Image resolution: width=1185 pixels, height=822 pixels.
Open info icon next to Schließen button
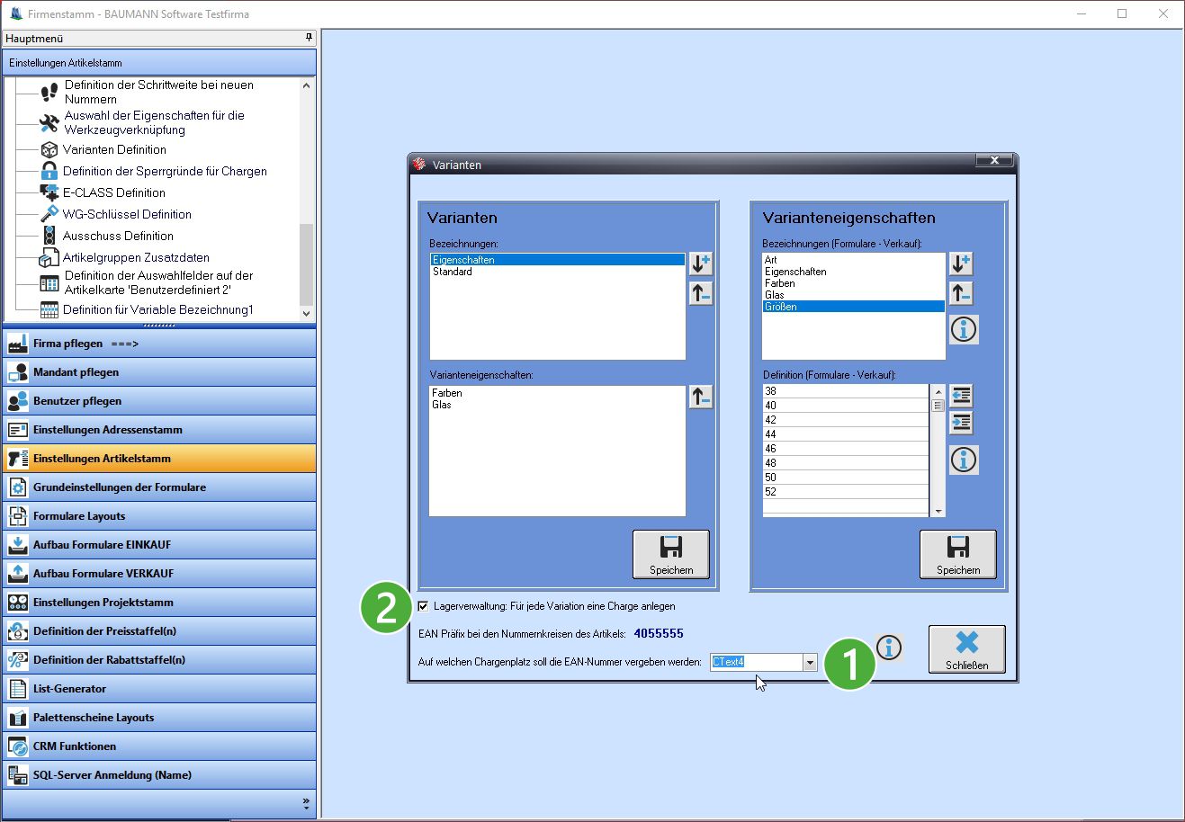pyautogui.click(x=889, y=648)
